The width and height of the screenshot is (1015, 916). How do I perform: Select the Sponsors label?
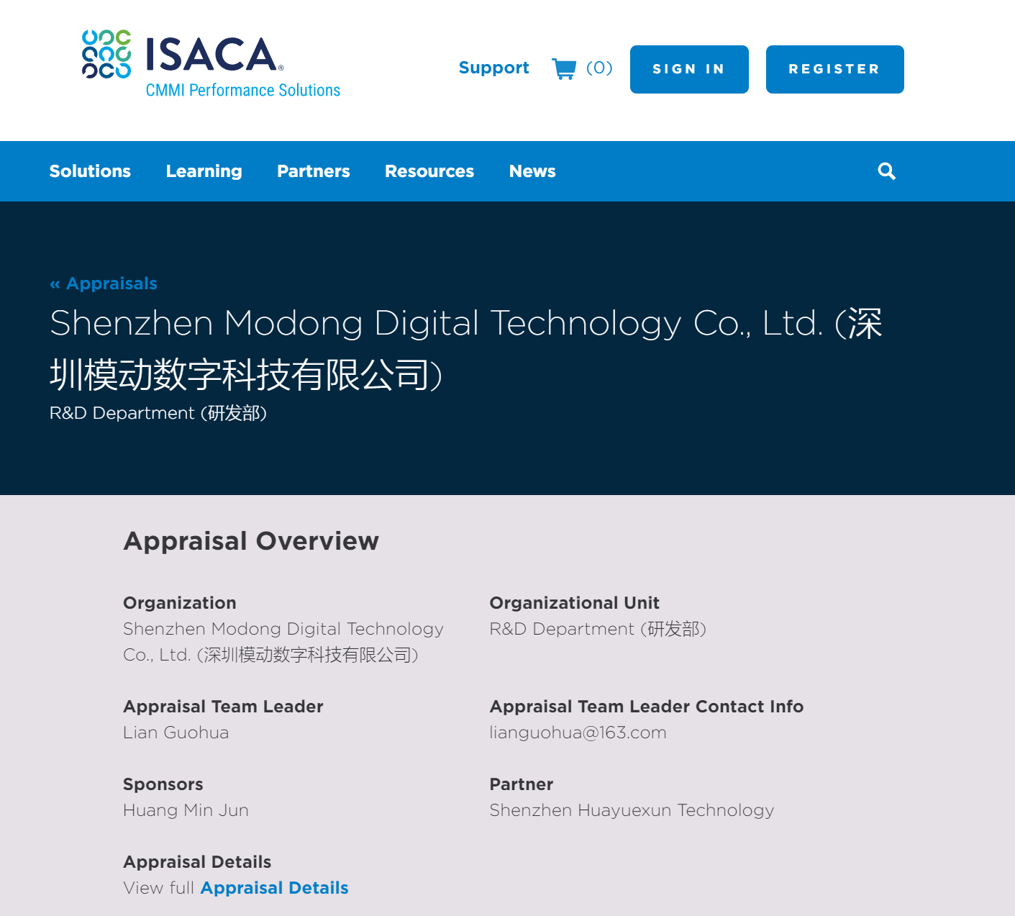click(x=163, y=784)
